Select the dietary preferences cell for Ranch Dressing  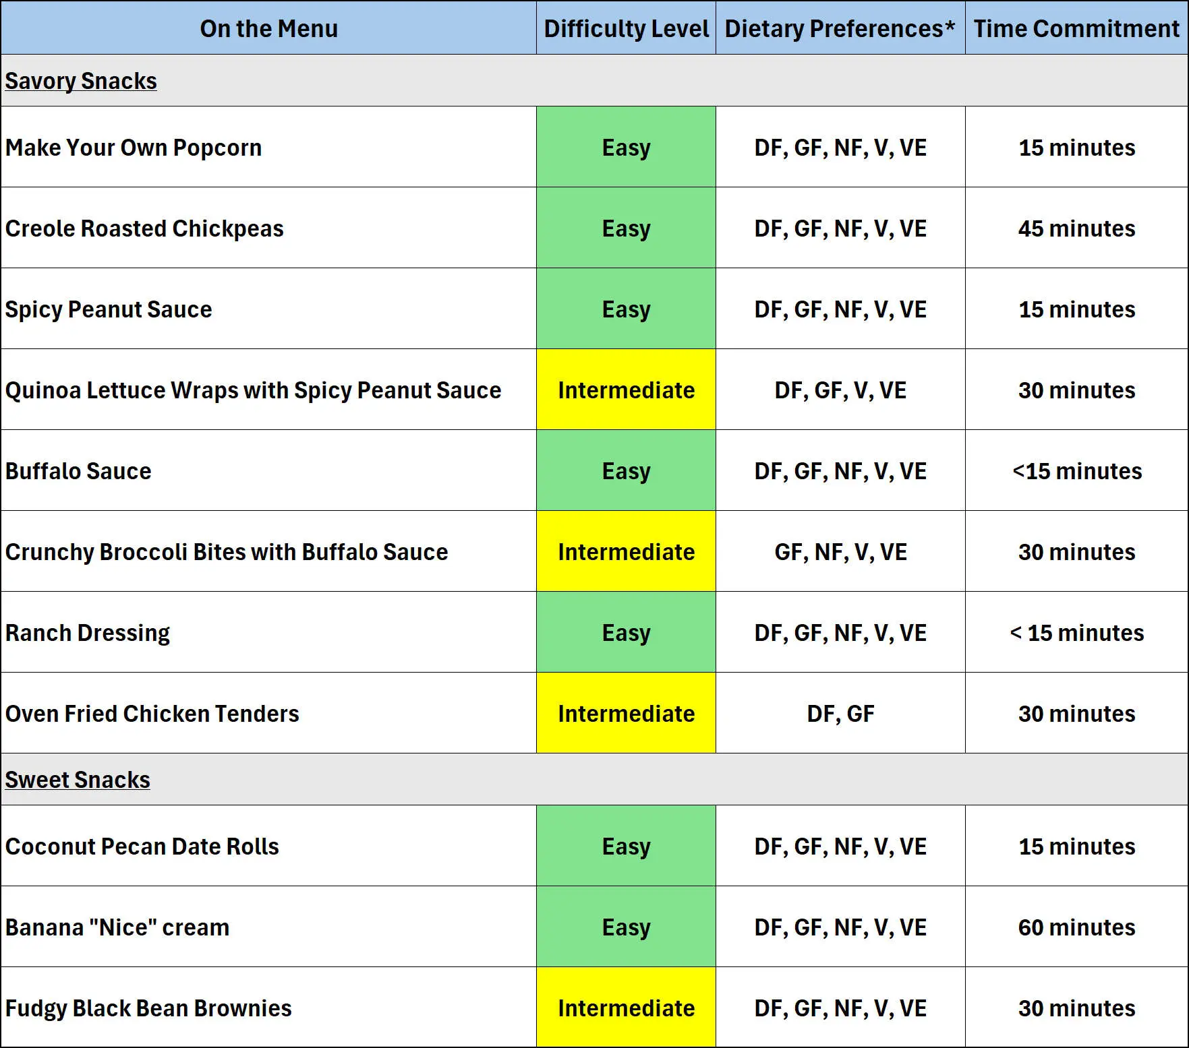pyautogui.click(x=840, y=632)
